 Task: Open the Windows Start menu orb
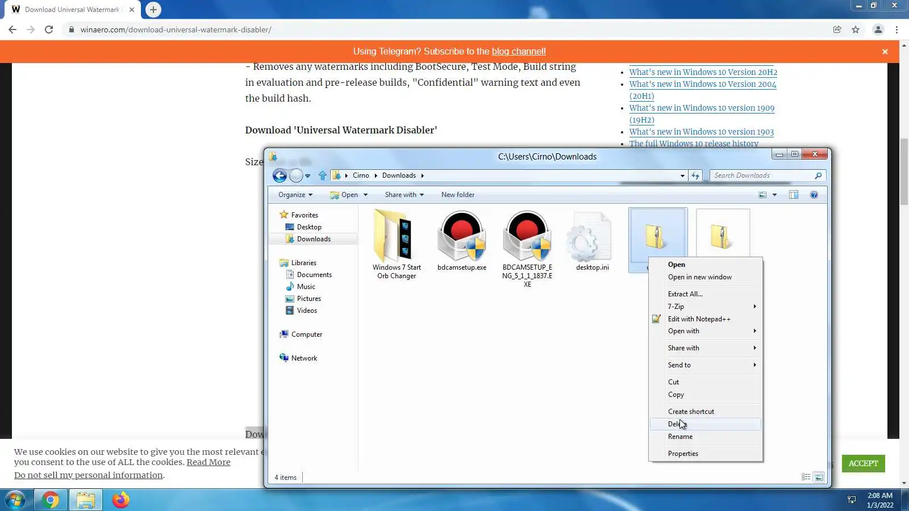coord(15,500)
